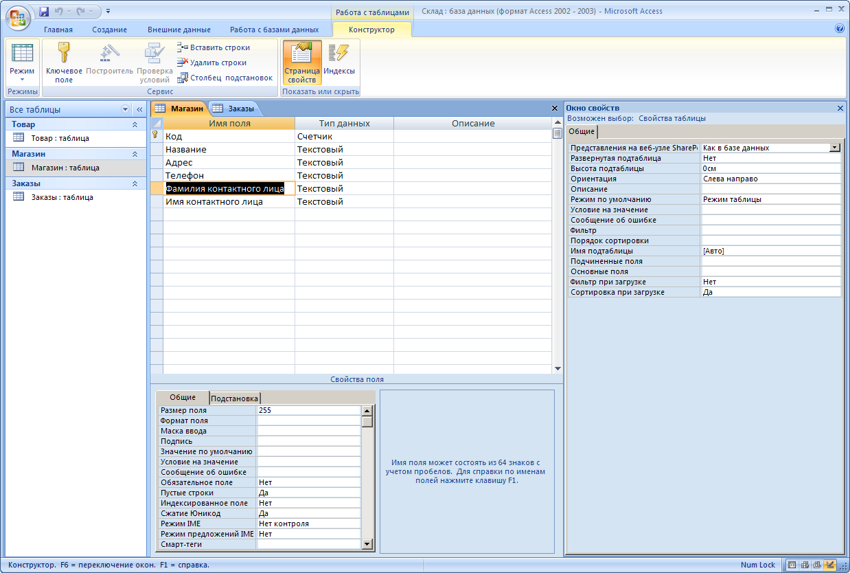
Task: Open the Office button menu
Action: tap(19, 17)
